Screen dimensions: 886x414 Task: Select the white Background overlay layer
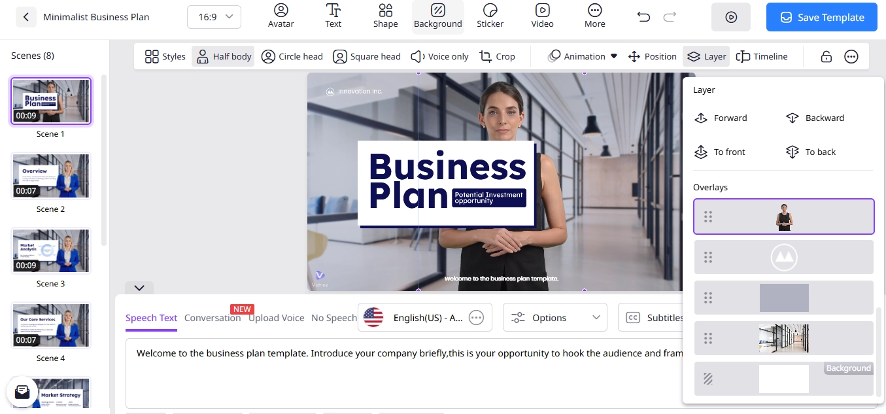pos(784,379)
